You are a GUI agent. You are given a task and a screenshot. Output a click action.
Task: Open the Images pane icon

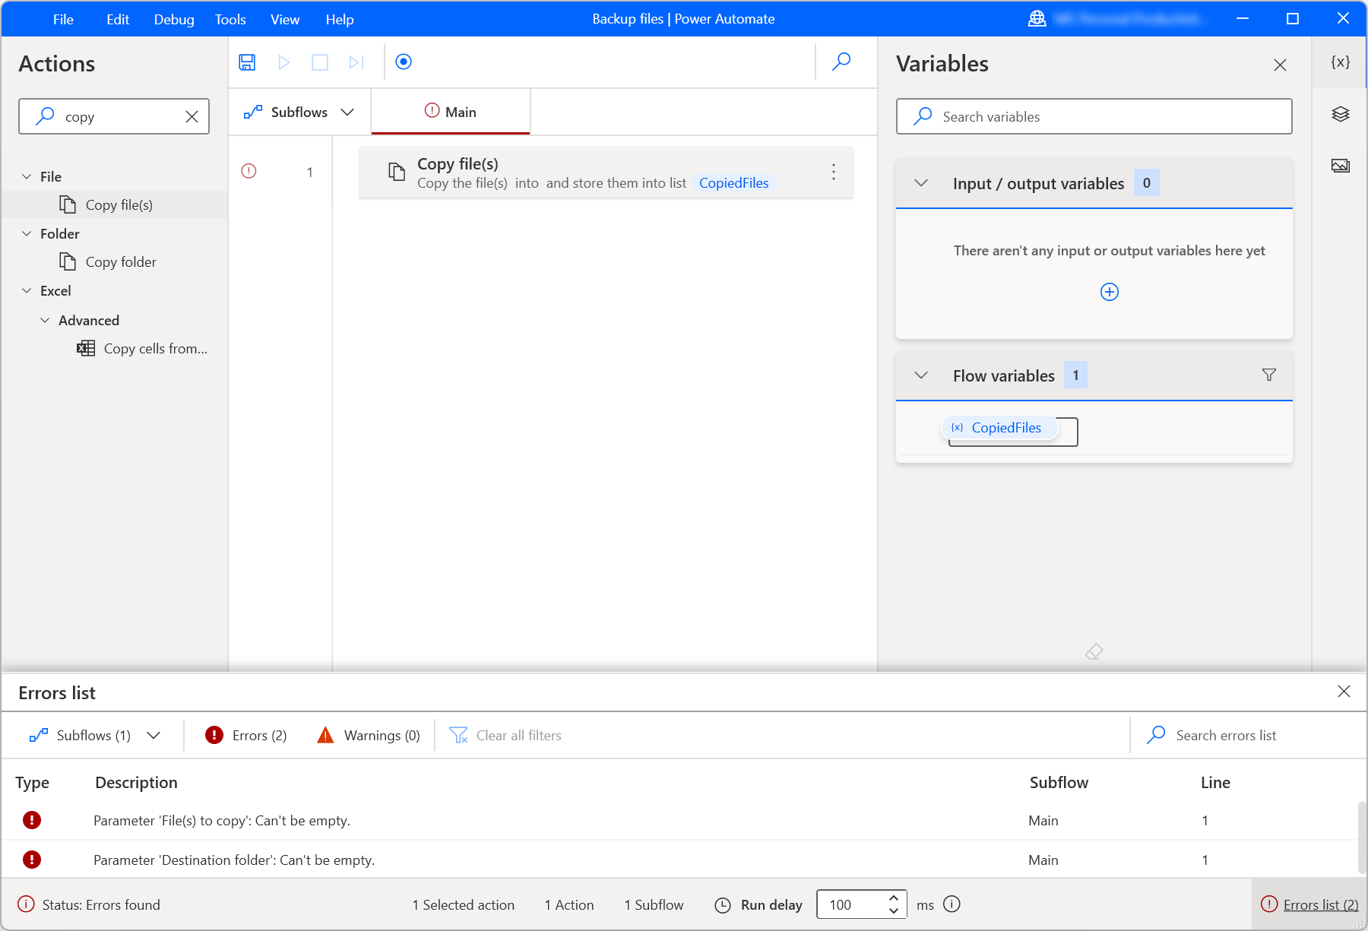pyautogui.click(x=1340, y=165)
